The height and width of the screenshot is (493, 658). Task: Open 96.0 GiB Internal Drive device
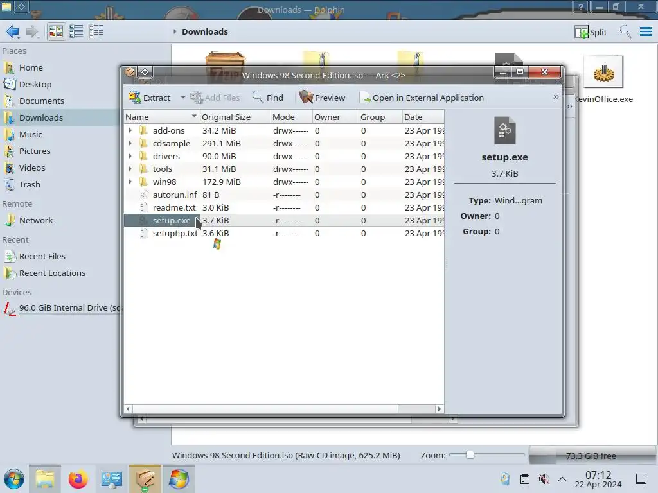pos(61,308)
